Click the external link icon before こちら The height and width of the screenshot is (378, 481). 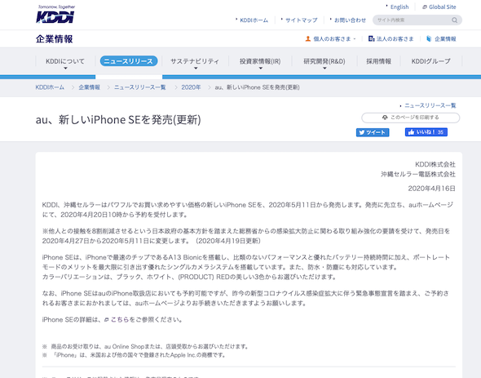tap(107, 320)
